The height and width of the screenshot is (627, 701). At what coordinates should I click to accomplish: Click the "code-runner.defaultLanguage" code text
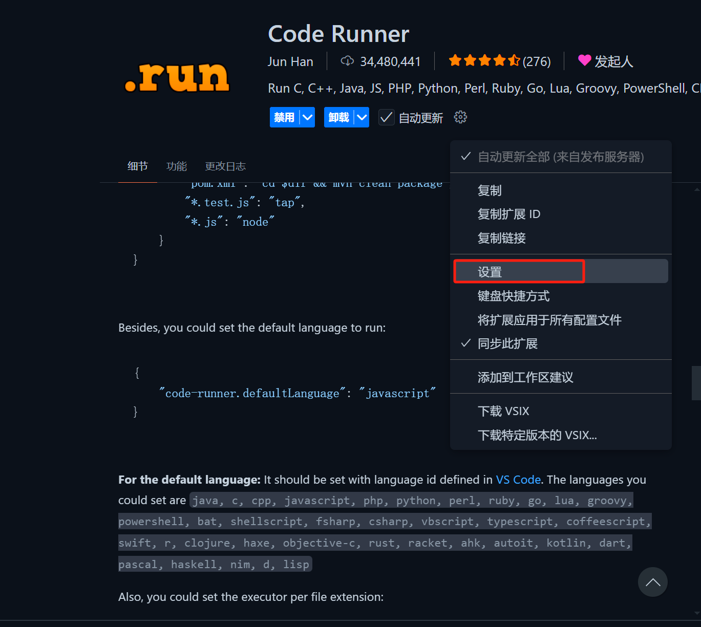tap(252, 393)
